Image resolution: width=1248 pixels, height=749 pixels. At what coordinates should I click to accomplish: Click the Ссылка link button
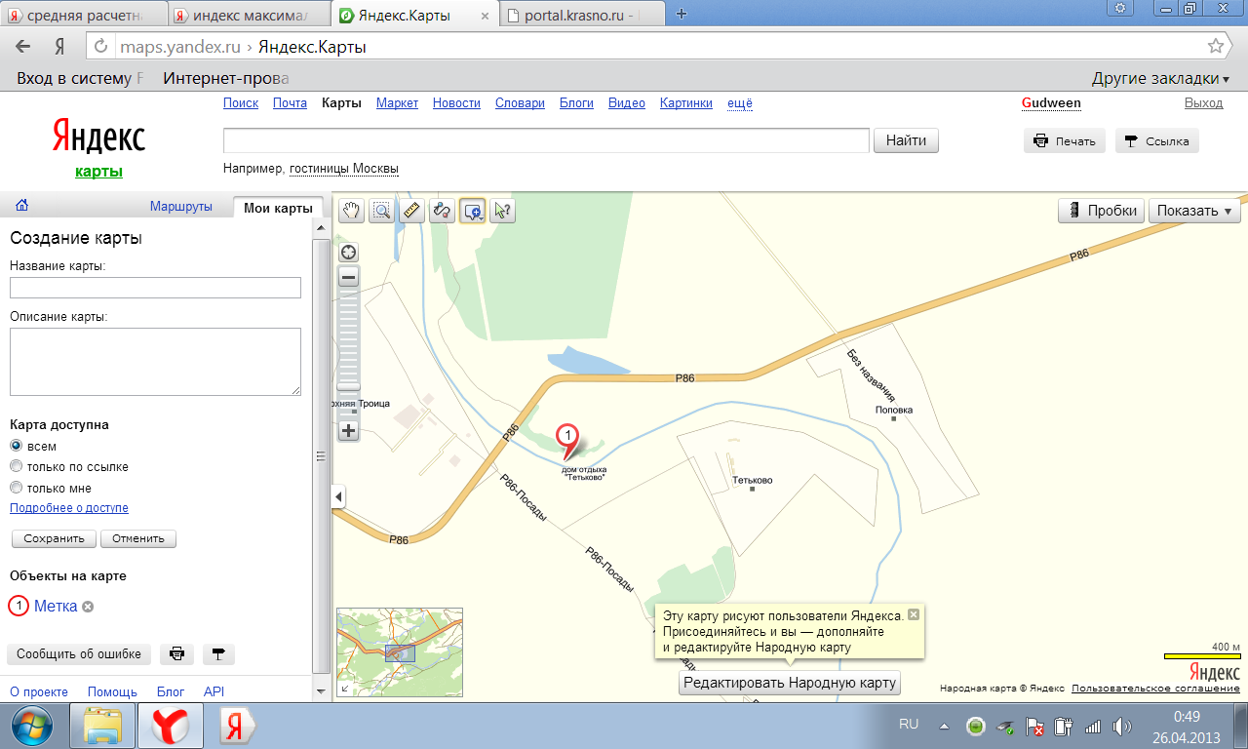pos(1156,140)
